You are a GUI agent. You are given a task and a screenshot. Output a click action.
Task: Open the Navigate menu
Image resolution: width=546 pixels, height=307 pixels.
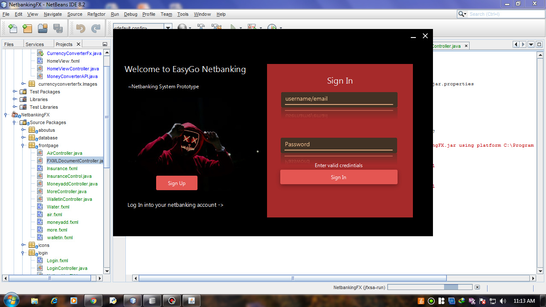53,14
